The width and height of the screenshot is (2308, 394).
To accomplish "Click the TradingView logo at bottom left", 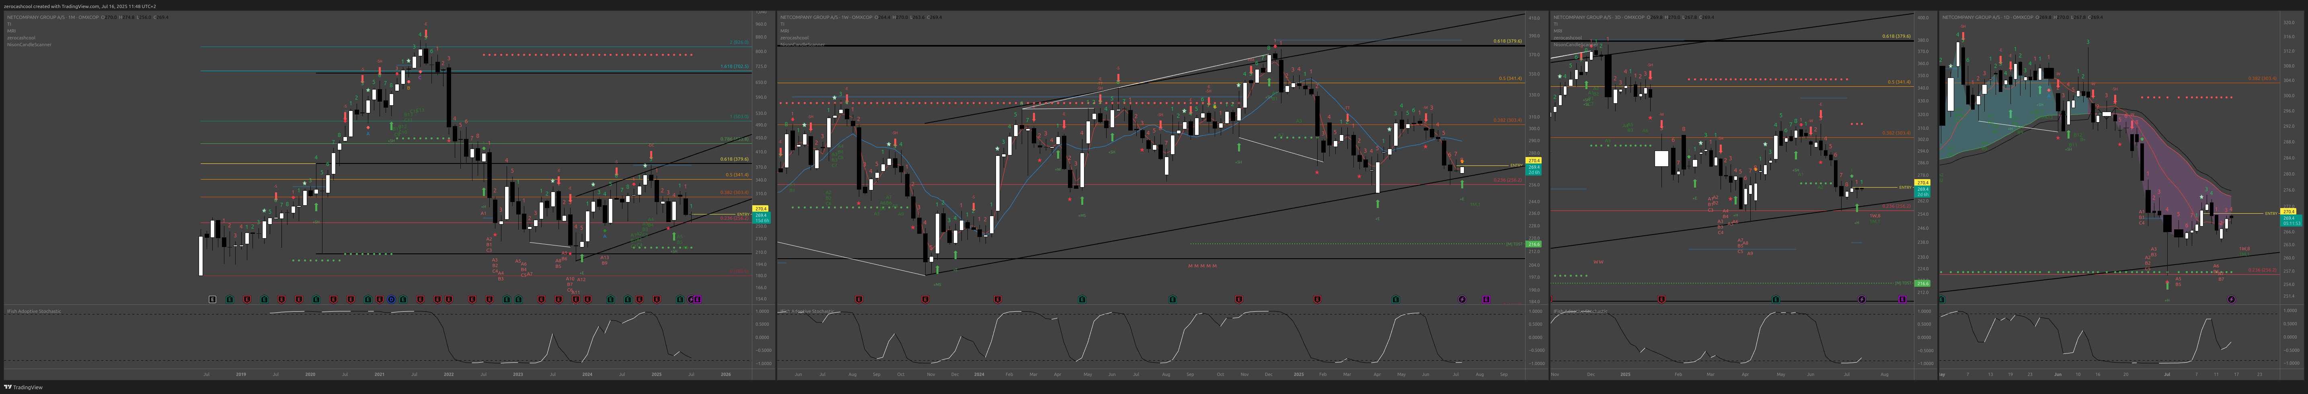I will (23, 387).
